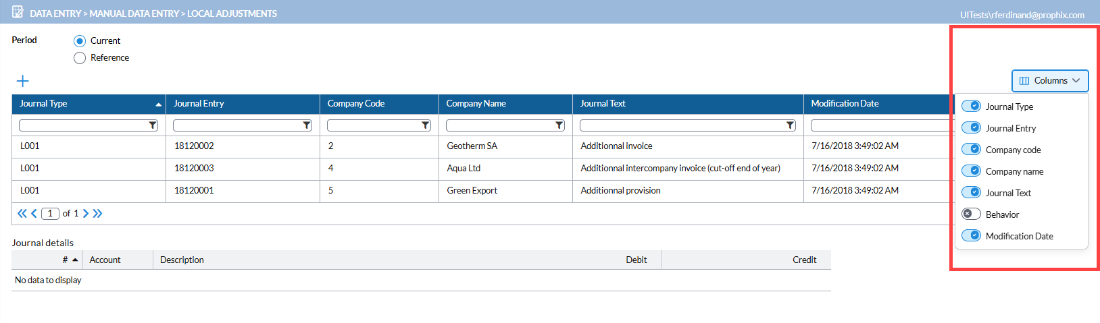The width and height of the screenshot is (1100, 323).
Task: Hide the Company name column toggle
Action: 971,171
